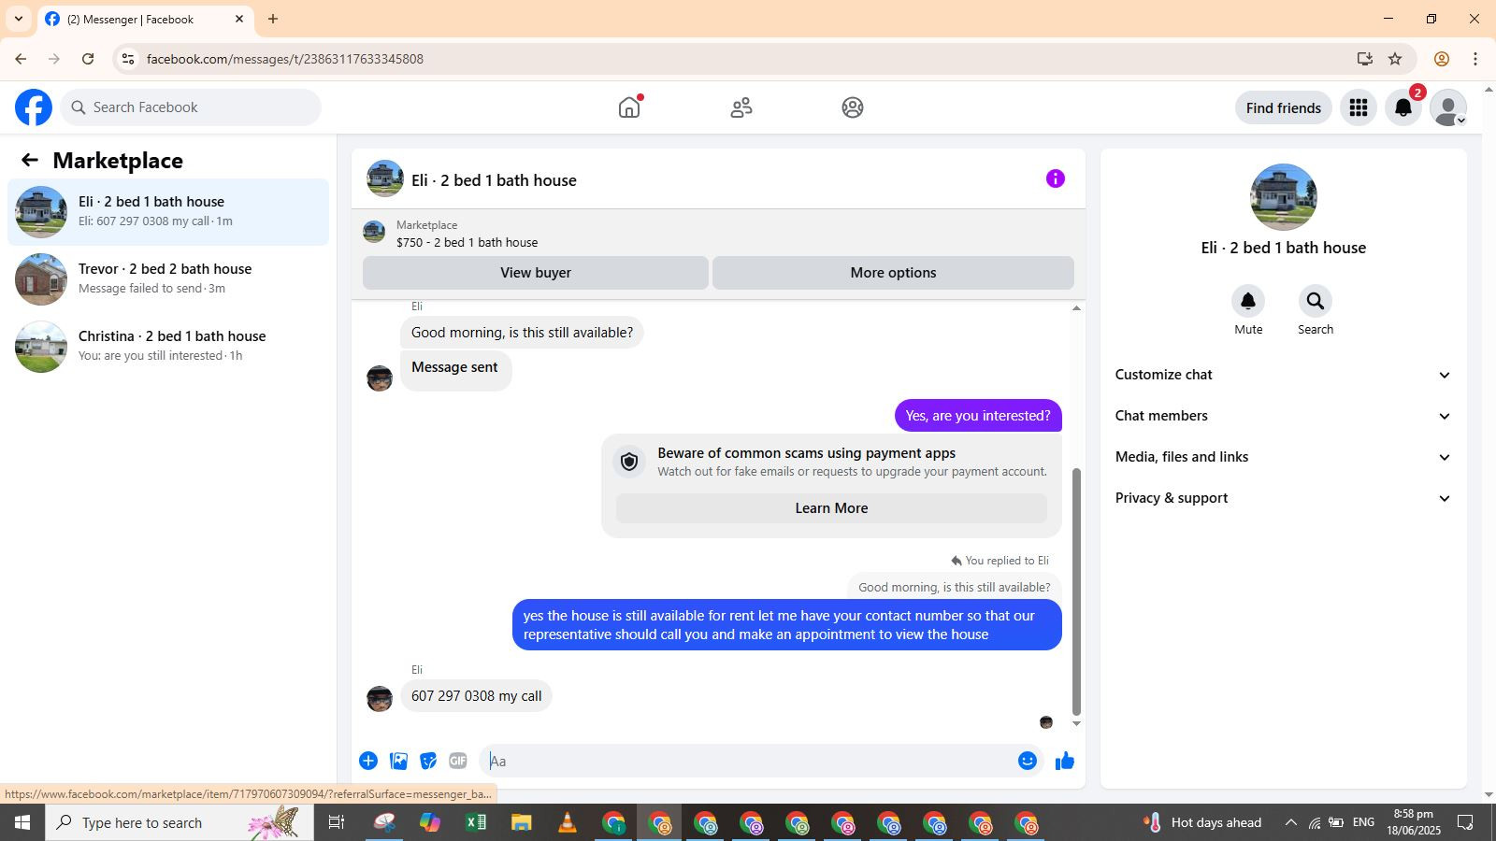Click the '607 297 0308 my call' message
1496x841 pixels.
point(476,696)
